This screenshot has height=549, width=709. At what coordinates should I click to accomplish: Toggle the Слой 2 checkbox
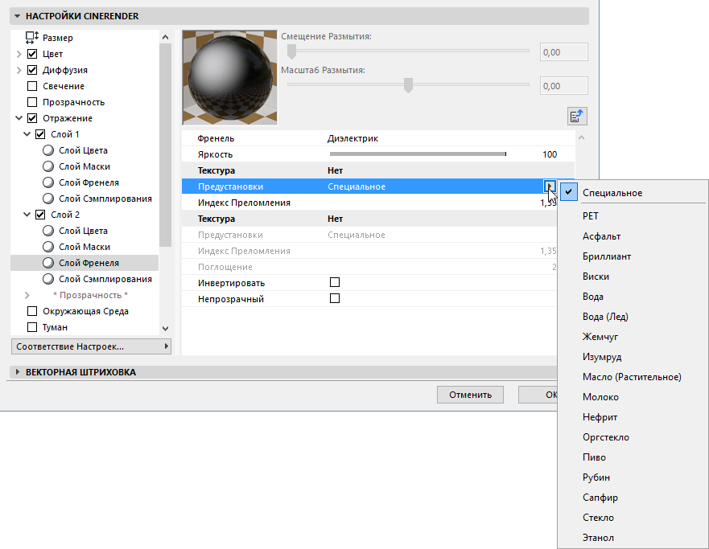click(x=40, y=215)
